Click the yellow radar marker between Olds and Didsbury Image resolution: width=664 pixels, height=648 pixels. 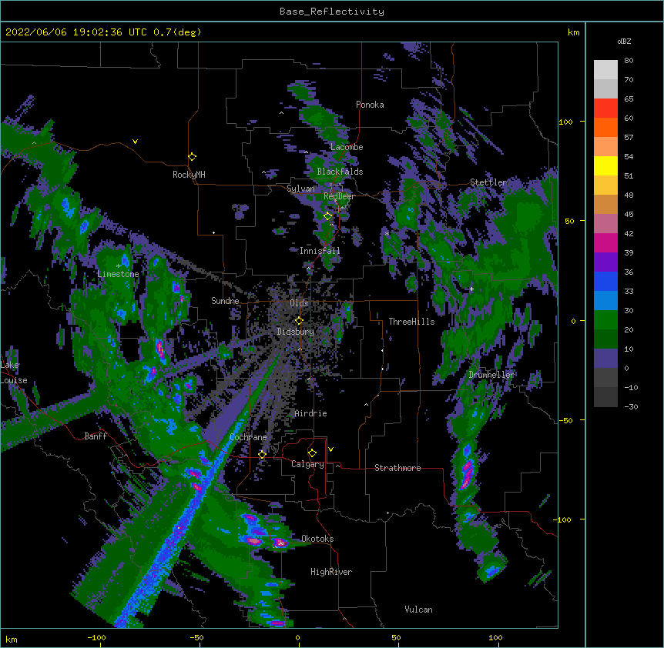click(299, 320)
